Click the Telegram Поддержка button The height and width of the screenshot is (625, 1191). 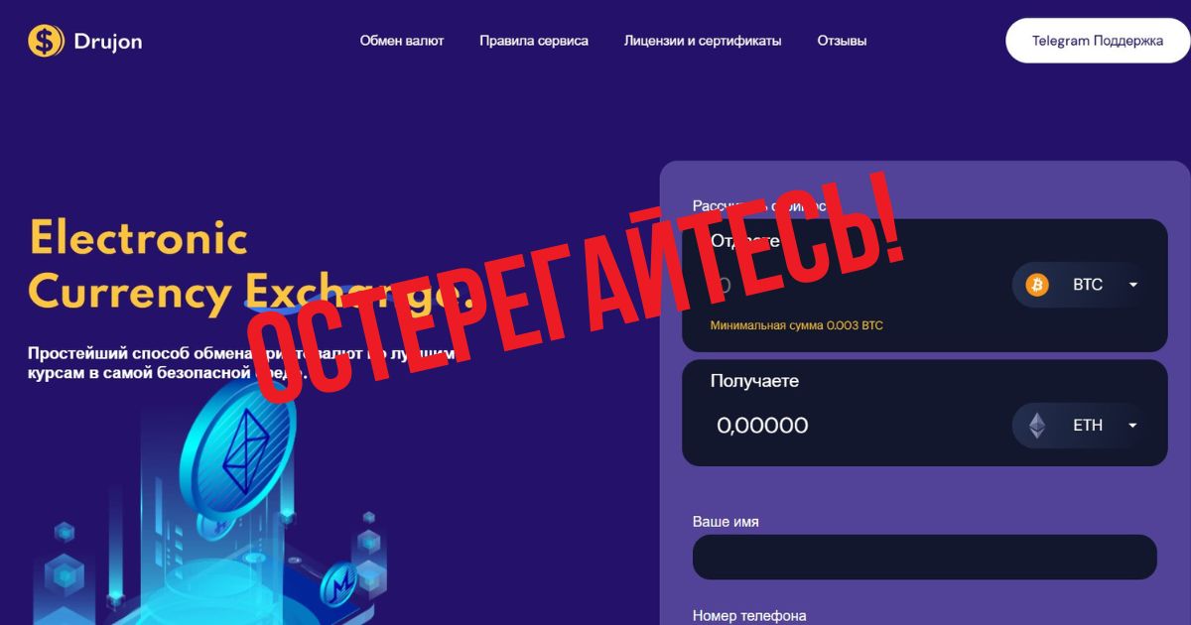coord(1098,41)
